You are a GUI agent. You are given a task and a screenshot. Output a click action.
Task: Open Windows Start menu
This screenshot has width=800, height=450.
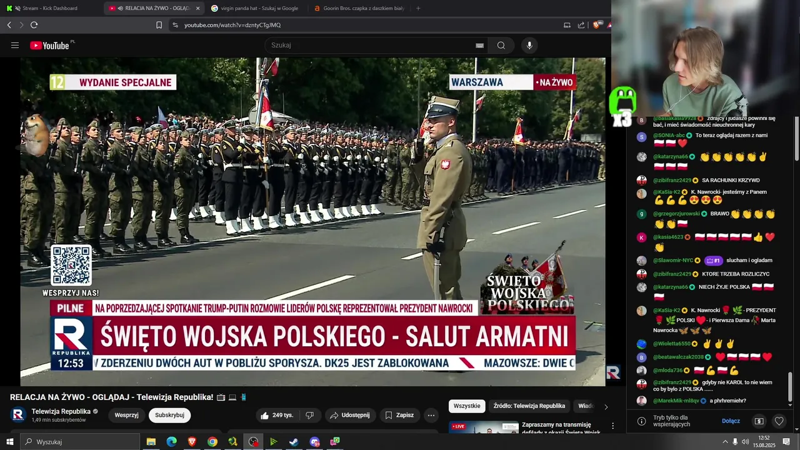pos(10,442)
